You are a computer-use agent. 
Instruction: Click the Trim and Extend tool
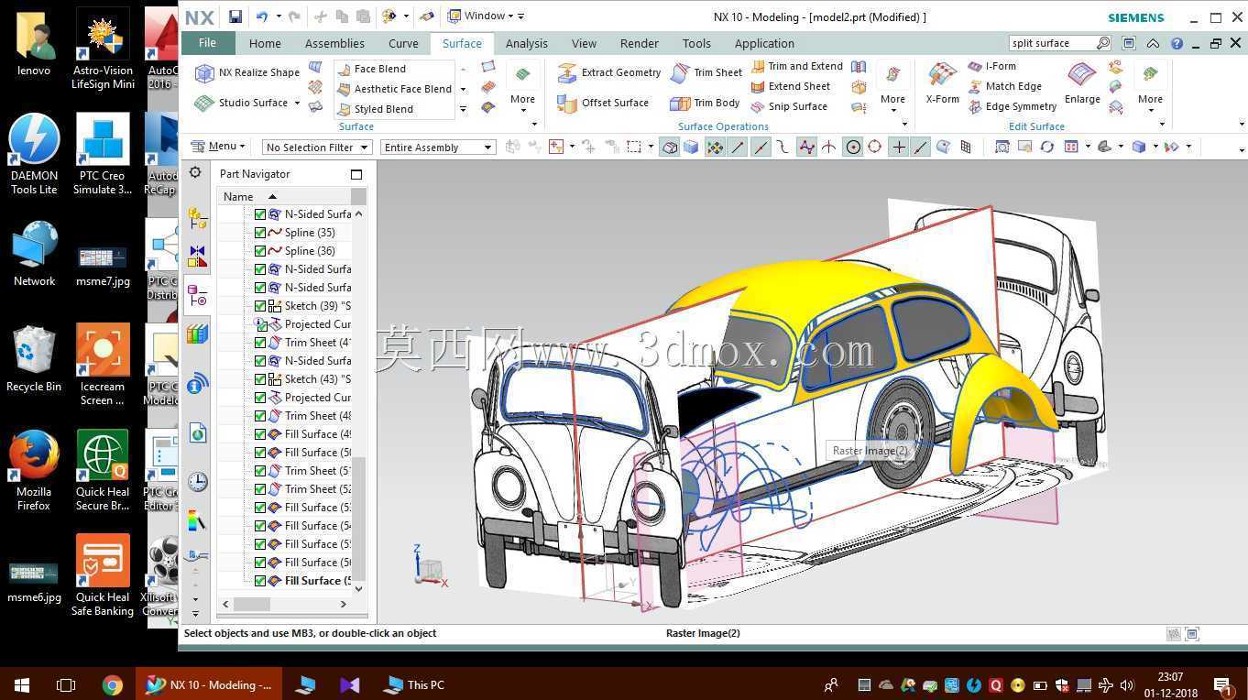tap(796, 66)
